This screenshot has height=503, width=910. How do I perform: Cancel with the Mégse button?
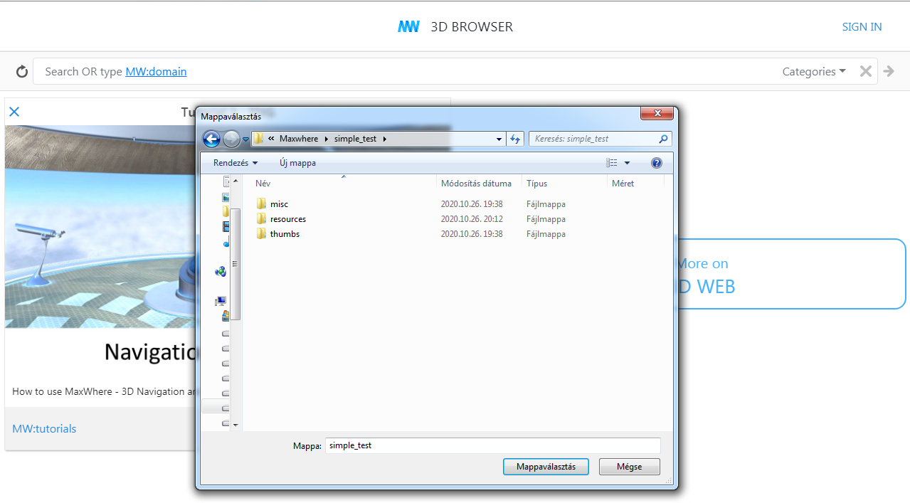(x=630, y=467)
